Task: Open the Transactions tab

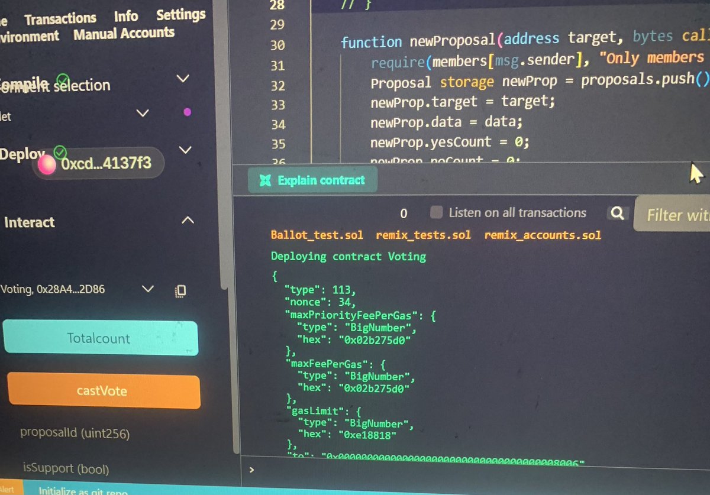Action: coord(60,18)
